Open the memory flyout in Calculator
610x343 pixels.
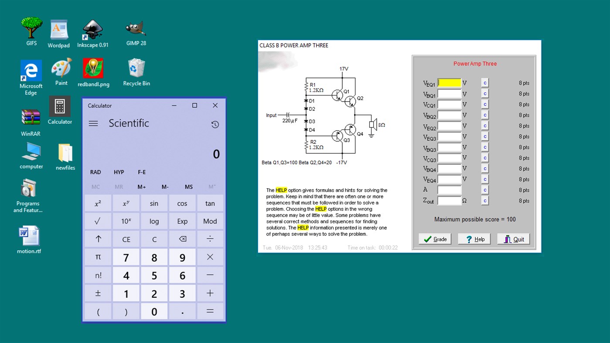[x=211, y=187]
